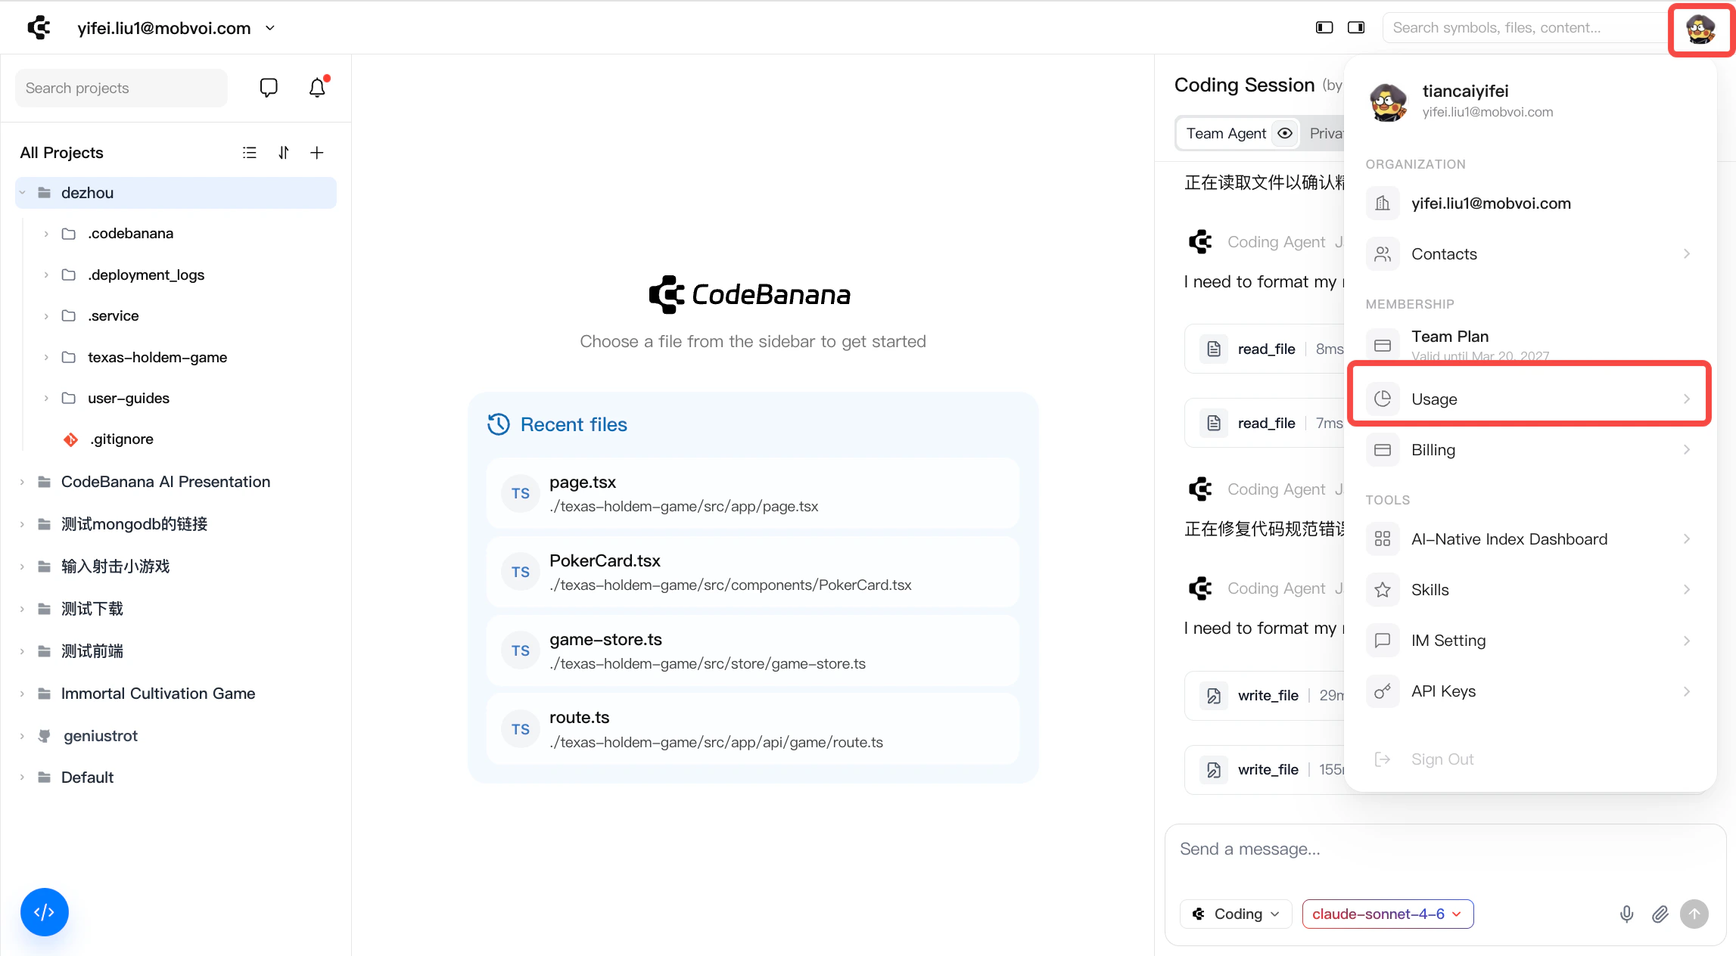Viewport: 1736px width, 956px height.
Task: Open the Usage menu item
Action: (x=1529, y=399)
